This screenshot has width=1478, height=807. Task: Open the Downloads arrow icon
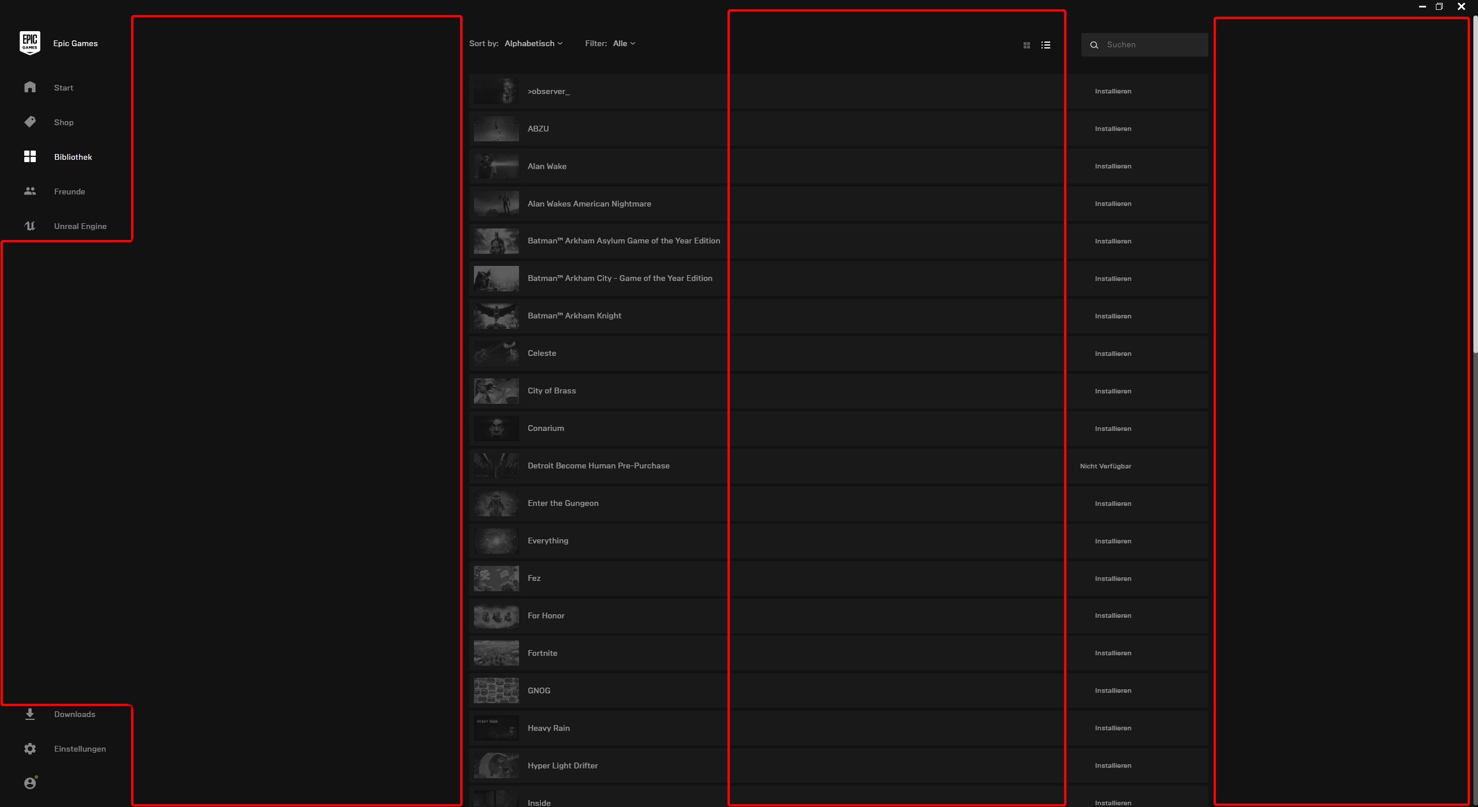[x=30, y=714]
